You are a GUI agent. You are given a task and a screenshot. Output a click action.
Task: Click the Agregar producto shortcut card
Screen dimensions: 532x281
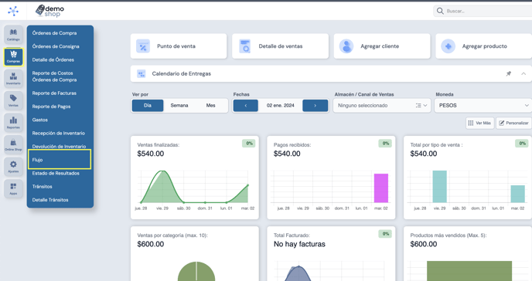[x=484, y=46]
